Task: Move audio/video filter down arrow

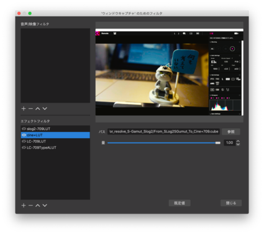Action: (45, 108)
